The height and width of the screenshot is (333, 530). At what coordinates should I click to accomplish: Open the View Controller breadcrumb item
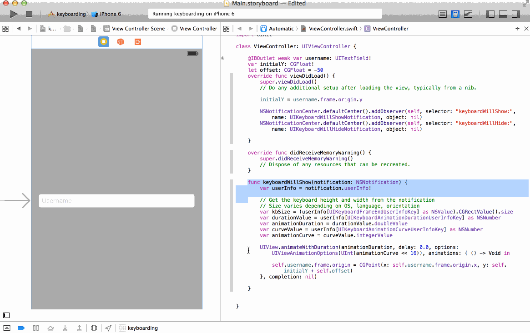(194, 29)
